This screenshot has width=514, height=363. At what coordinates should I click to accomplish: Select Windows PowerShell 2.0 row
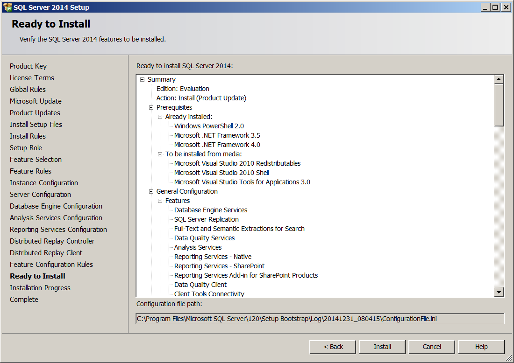tap(209, 126)
